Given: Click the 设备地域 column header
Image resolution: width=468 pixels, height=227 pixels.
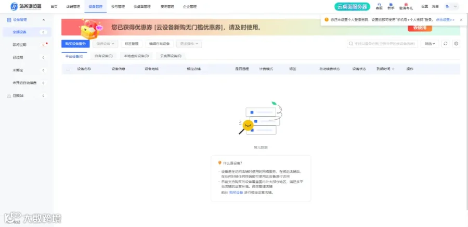Looking at the screenshot, I should point(152,69).
